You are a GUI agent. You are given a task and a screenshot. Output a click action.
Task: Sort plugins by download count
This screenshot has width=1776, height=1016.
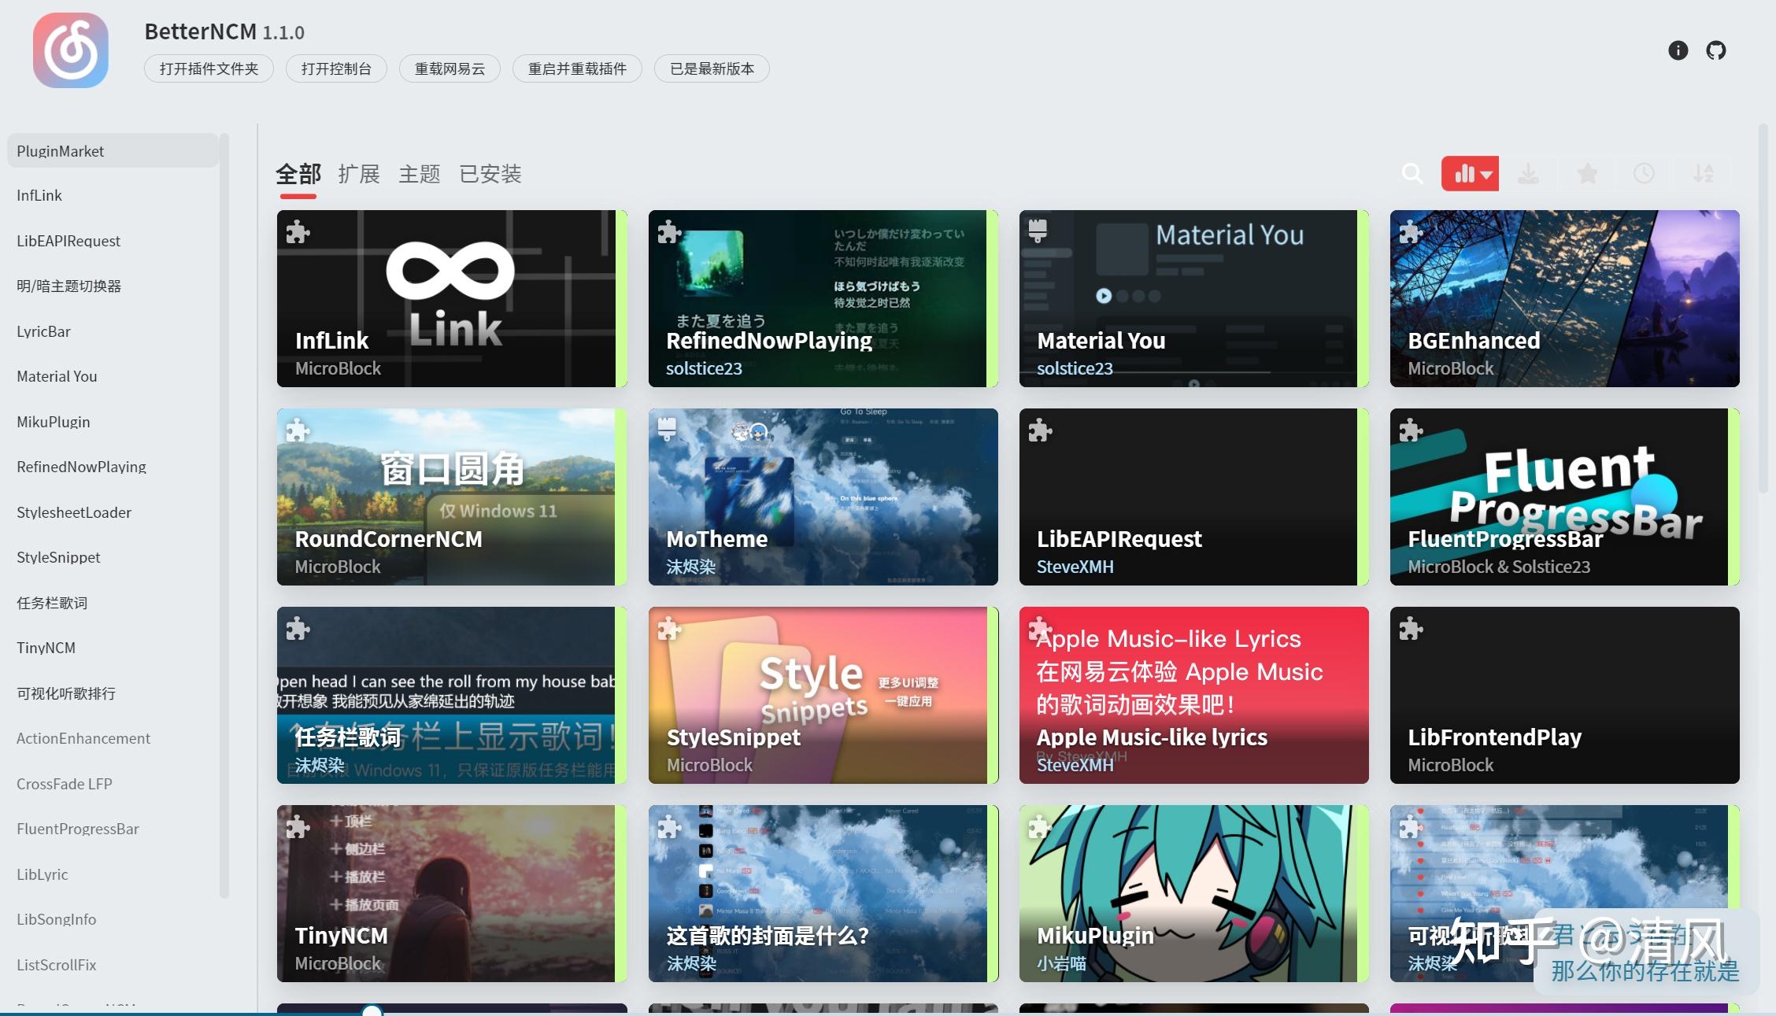pyautogui.click(x=1528, y=173)
